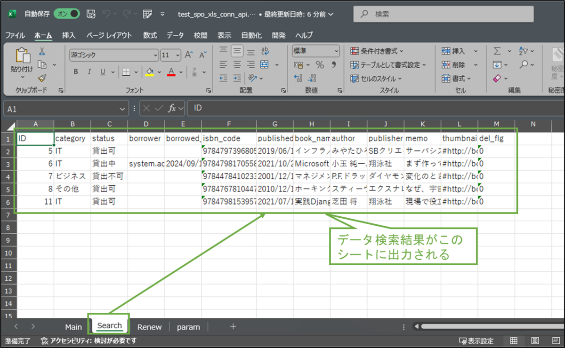
Task: Click the Paste (貼り付け) clipboard icon
Action: (x=22, y=56)
